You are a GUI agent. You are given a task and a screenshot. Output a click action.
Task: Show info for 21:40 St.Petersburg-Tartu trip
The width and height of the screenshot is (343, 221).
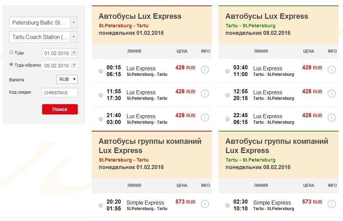[x=205, y=118]
